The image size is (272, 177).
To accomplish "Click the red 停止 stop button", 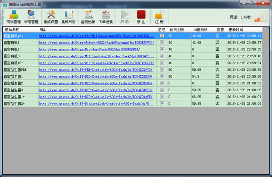I will [x=141, y=17].
